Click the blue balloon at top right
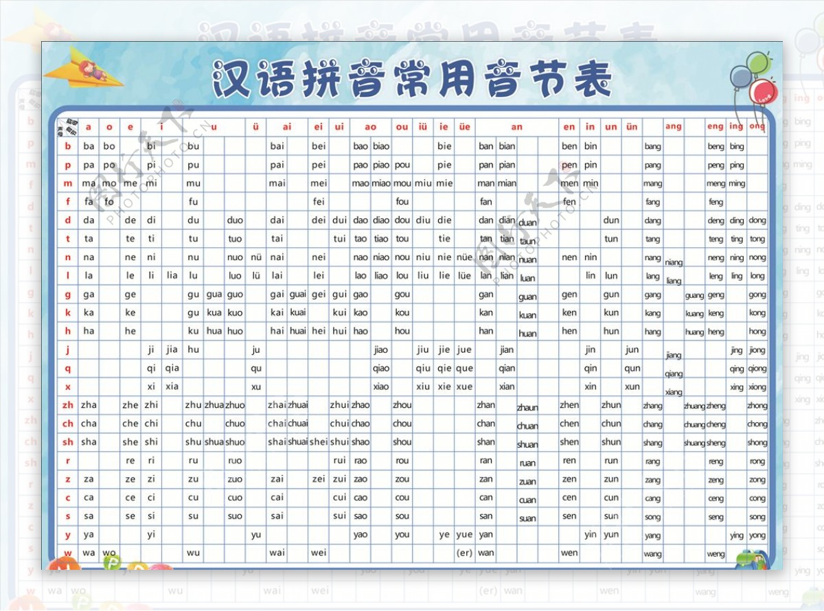Image resolution: width=824 pixels, height=611 pixels. [x=742, y=78]
